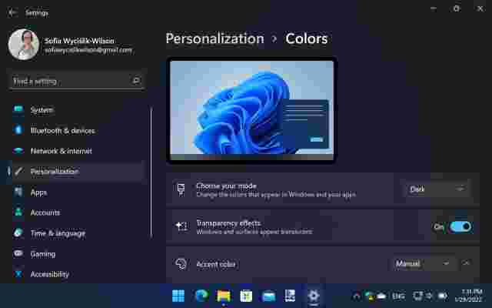The width and height of the screenshot is (492, 308).
Task: Open Apps settings category
Action: pos(77,192)
